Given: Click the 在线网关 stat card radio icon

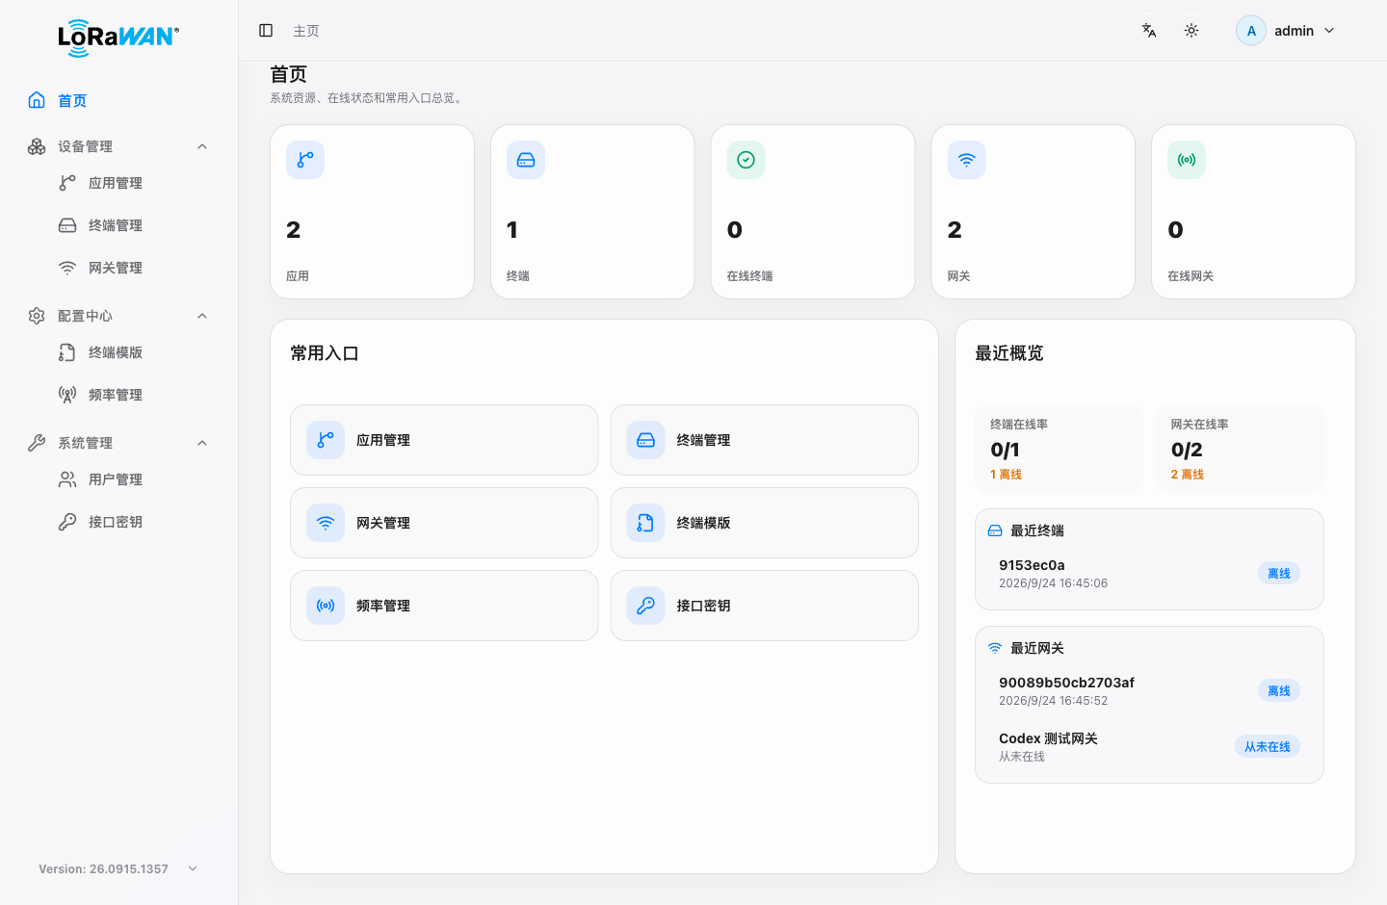Looking at the screenshot, I should (1187, 160).
